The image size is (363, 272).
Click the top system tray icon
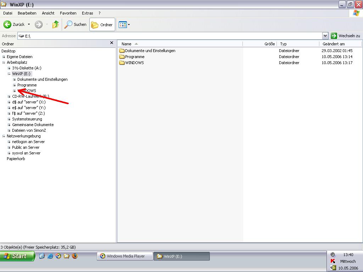[333, 255]
